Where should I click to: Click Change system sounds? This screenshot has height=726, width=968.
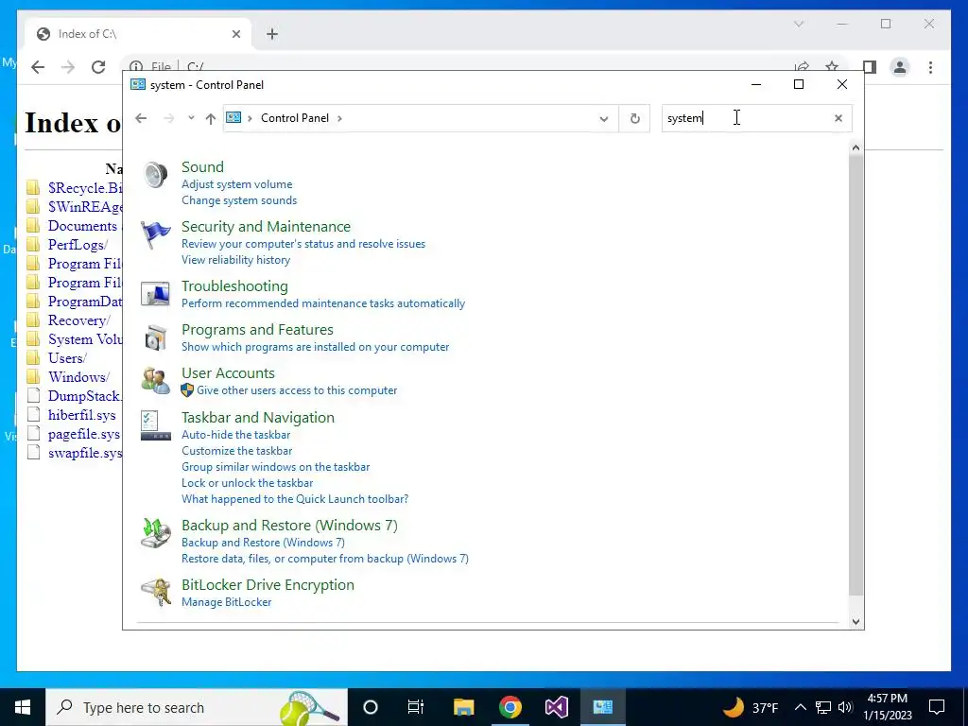point(239,200)
